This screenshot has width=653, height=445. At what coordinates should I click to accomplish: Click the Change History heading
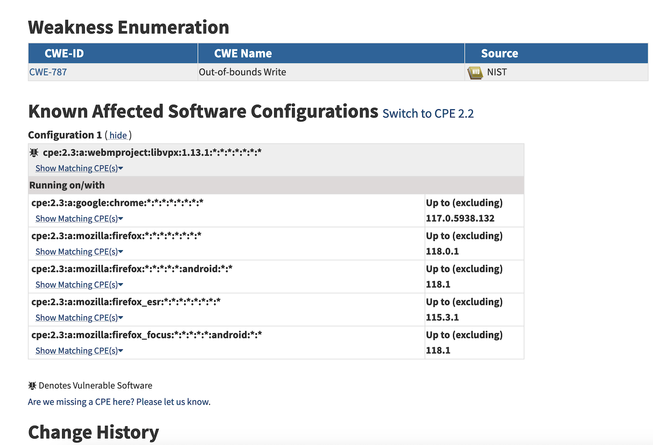tap(94, 432)
